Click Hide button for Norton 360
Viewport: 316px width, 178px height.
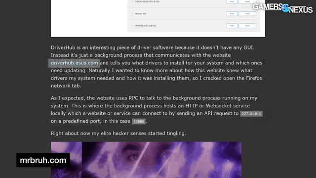tap(232, 14)
